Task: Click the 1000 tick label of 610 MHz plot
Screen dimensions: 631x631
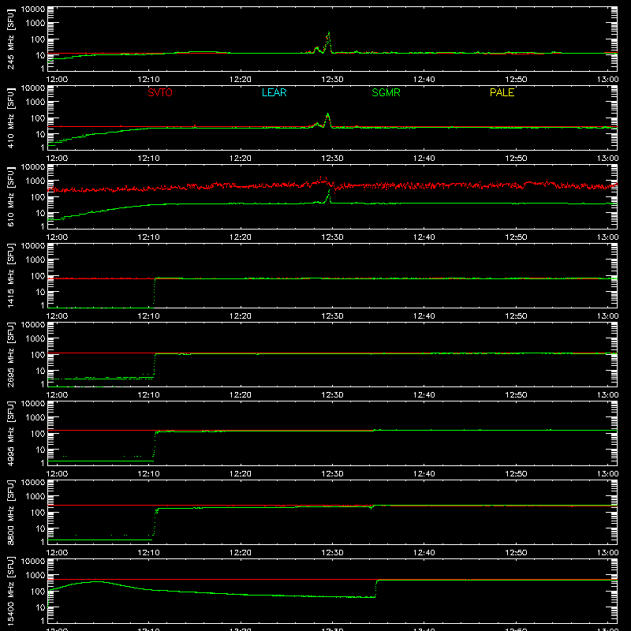Action: [35, 181]
